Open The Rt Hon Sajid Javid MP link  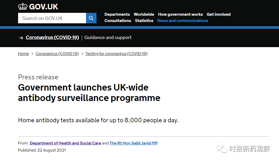[133, 143]
